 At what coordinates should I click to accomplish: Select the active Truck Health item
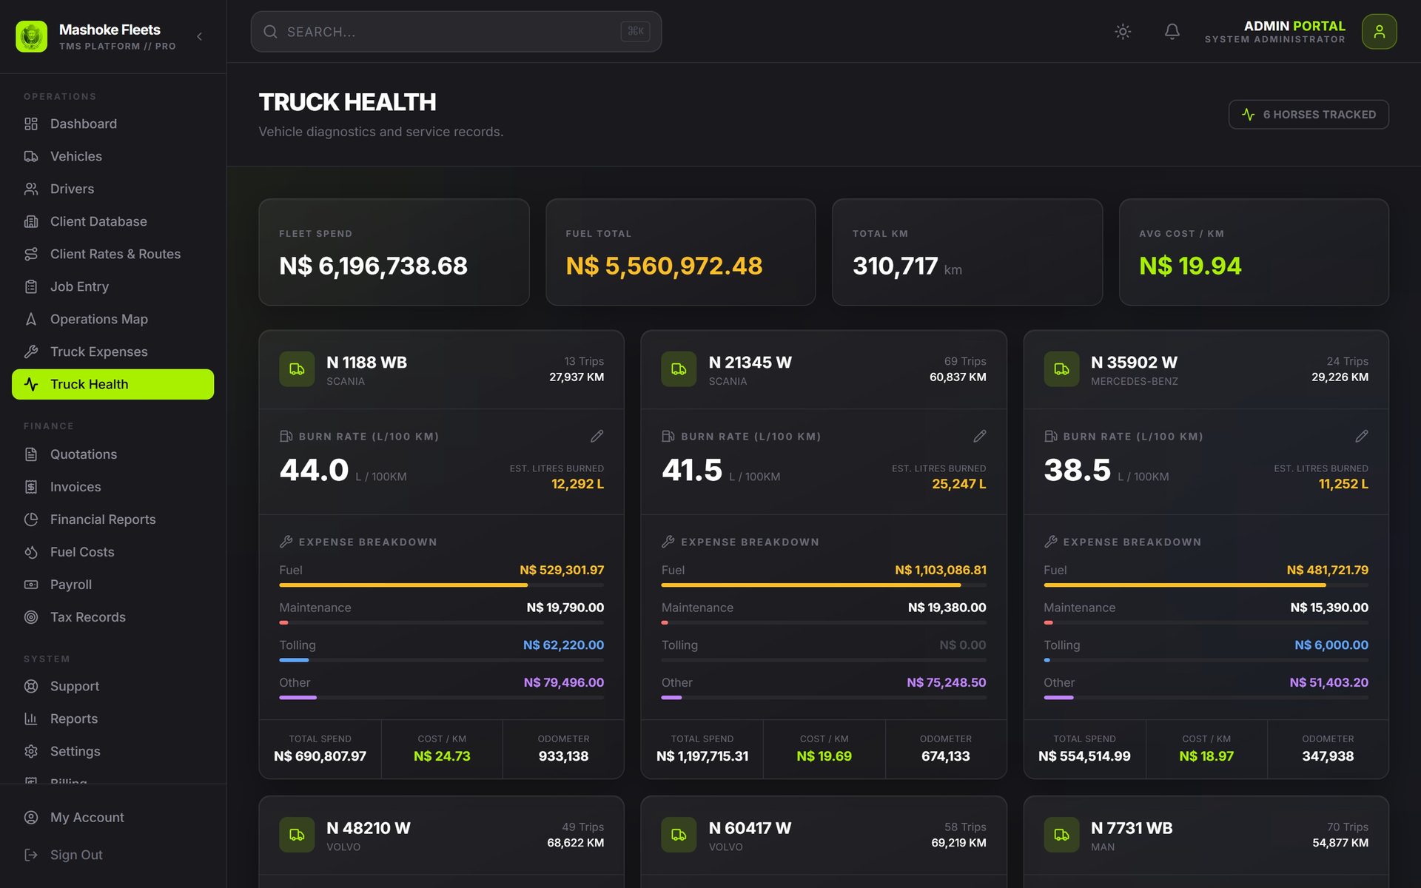coord(113,384)
